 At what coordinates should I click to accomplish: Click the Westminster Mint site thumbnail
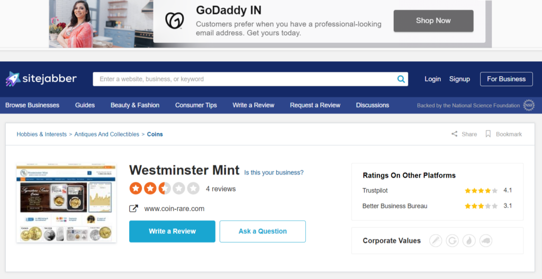66,204
